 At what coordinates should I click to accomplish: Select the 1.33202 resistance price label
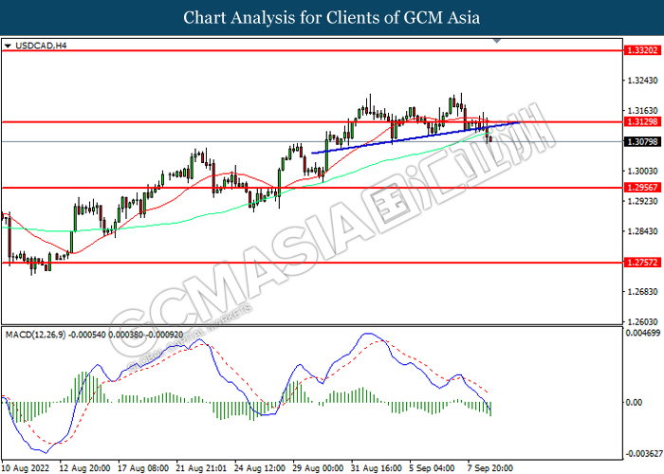coord(642,50)
